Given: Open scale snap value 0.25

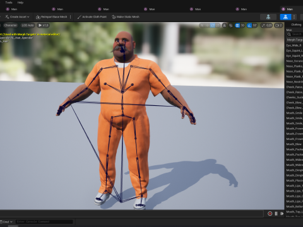Looking at the screenshot, I should pyautogui.click(x=269, y=25).
